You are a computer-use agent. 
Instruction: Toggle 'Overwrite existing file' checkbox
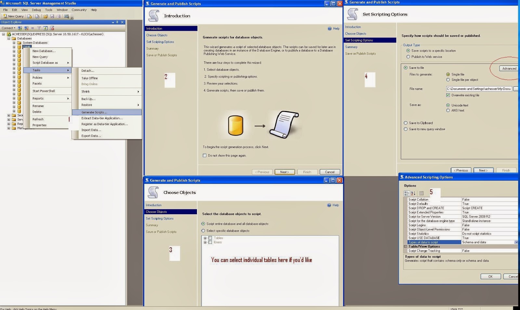[x=448, y=95]
